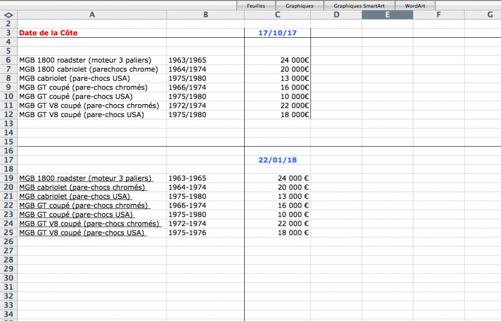
Task: Select column F header
Action: (x=439, y=15)
